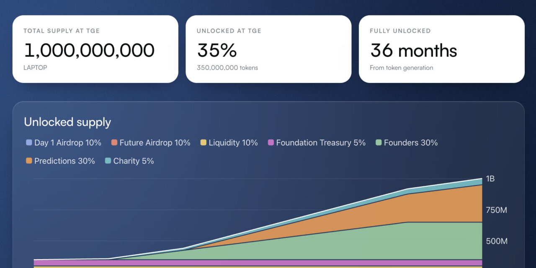Click the teal Charity legend swatch
Viewport: 536px width, 268px height.
tap(108, 161)
